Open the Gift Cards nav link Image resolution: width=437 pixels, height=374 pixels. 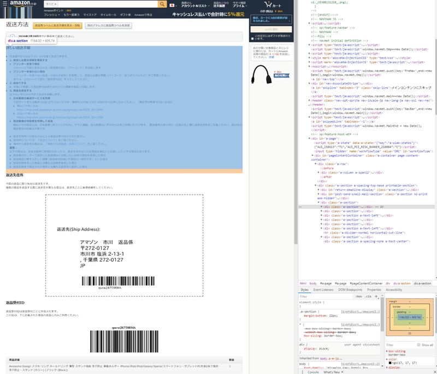click(x=125, y=15)
